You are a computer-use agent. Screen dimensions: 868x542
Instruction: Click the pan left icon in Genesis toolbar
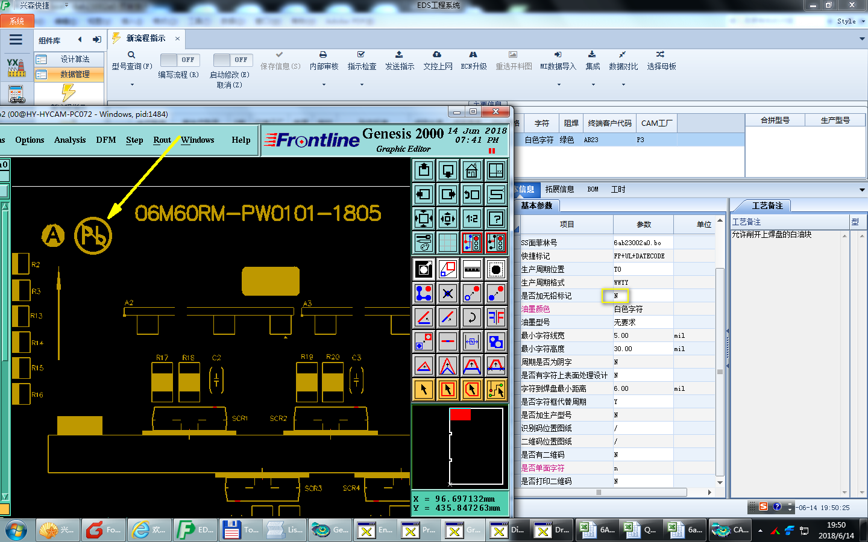[x=424, y=195]
